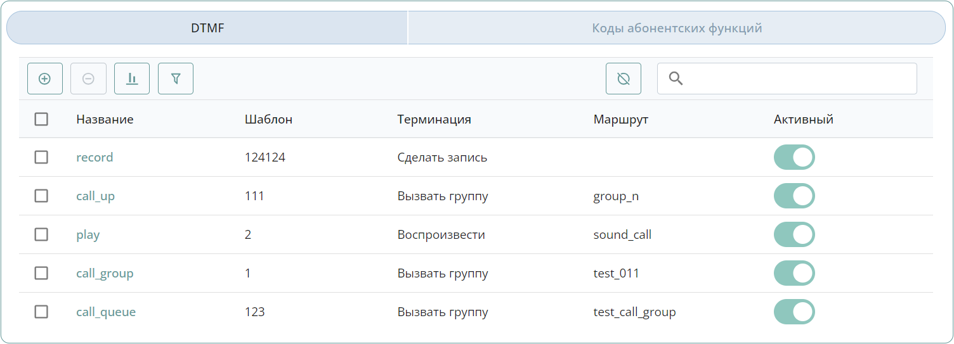Viewport: 954px width, 344px height.
Task: Open the play rule link
Action: tap(88, 235)
